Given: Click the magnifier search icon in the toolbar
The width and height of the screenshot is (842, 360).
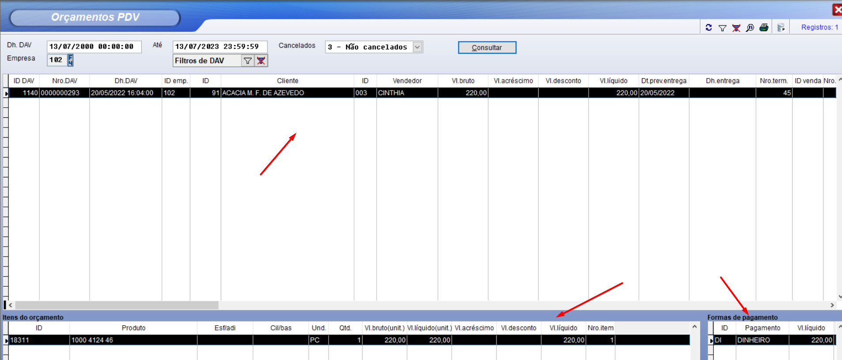Looking at the screenshot, I should pyautogui.click(x=750, y=28).
